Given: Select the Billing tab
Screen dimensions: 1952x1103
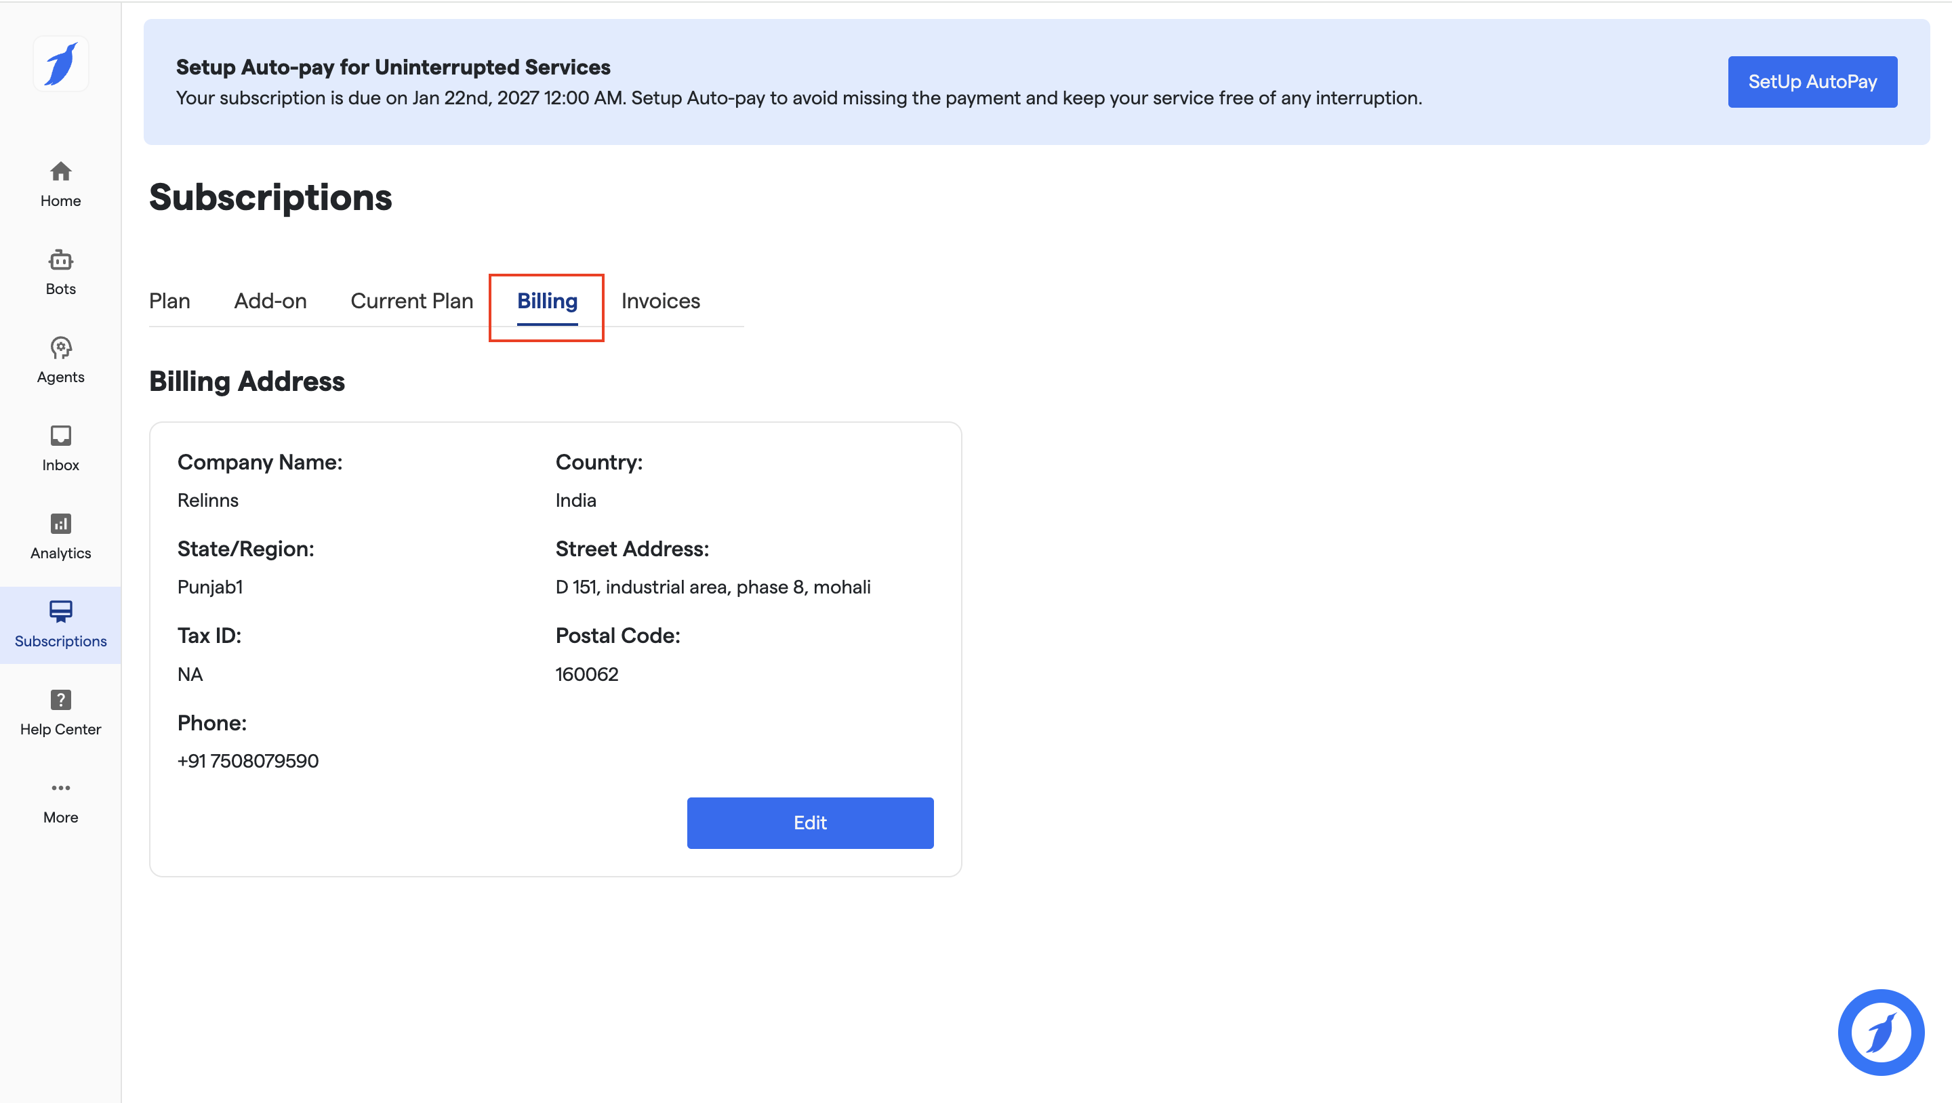Looking at the screenshot, I should pyautogui.click(x=547, y=301).
